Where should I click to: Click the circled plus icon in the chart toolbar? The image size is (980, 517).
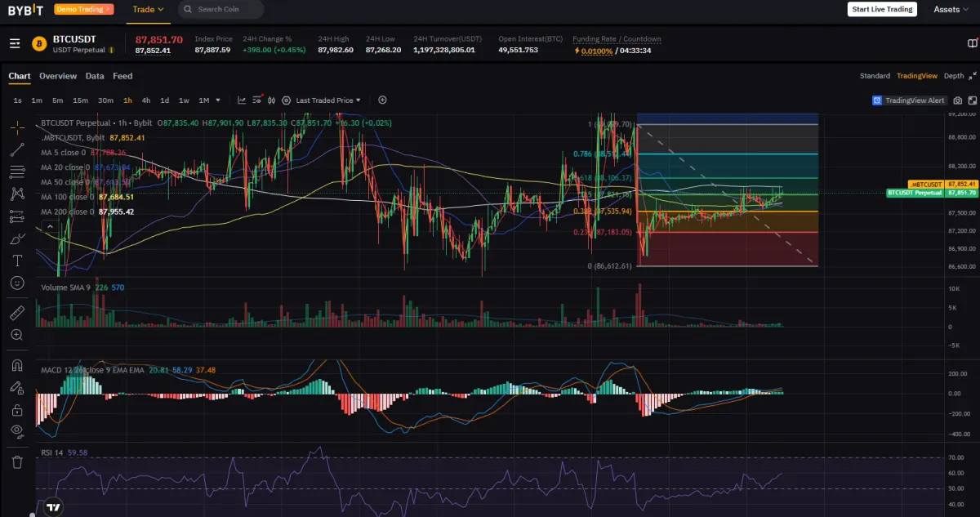(382, 100)
